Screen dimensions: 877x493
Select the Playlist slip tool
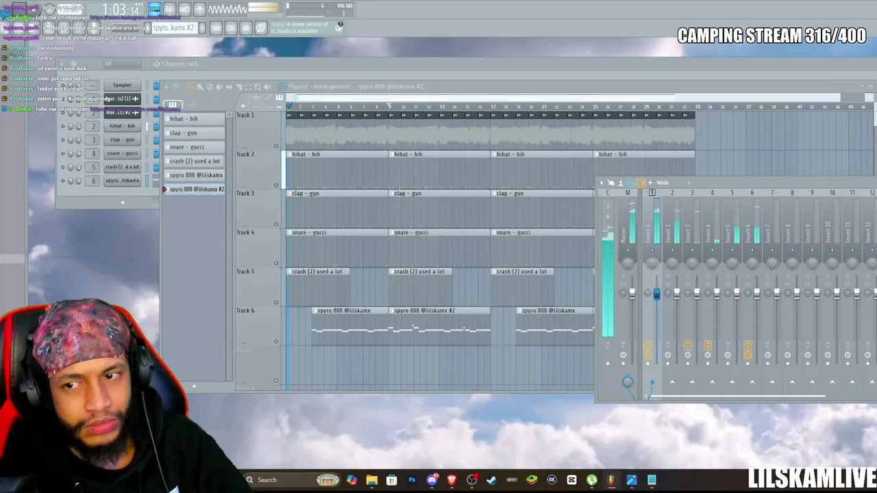[x=229, y=87]
